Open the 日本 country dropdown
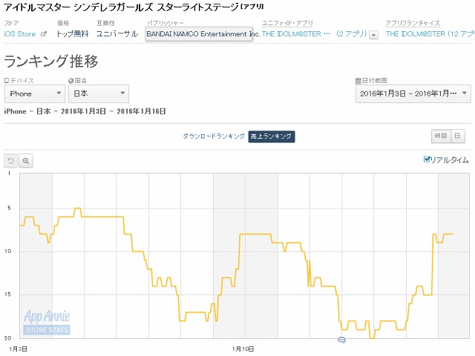 click(x=98, y=93)
